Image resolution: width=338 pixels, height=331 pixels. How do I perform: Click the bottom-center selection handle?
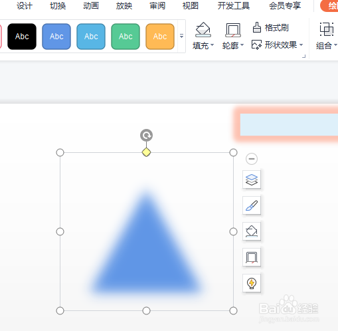tap(146, 310)
